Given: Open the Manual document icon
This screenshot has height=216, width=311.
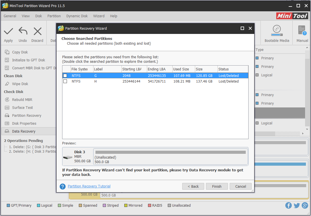Looking at the screenshot, I should coord(302,30).
